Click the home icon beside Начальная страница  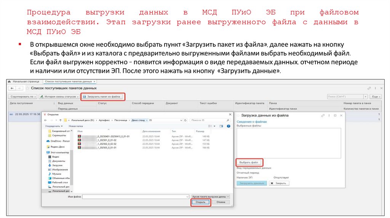pyautogui.click(x=9, y=82)
